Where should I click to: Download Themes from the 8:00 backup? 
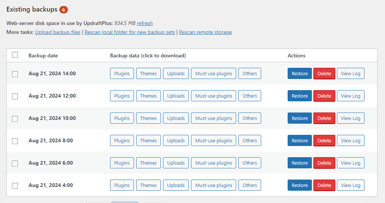[148, 140]
